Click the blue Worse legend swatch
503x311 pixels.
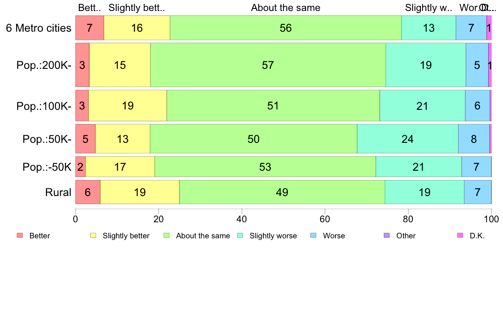[x=313, y=235]
